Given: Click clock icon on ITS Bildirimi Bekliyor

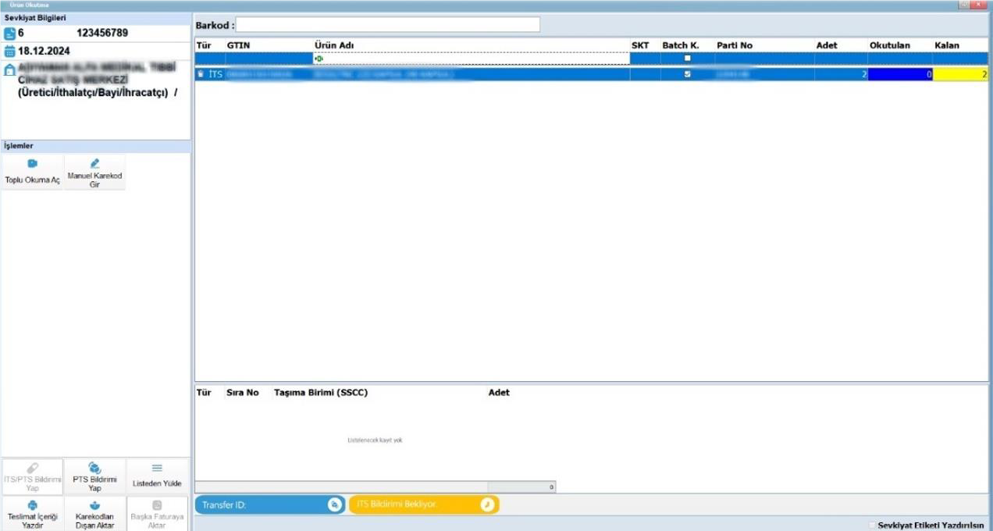Looking at the screenshot, I should click(x=487, y=505).
